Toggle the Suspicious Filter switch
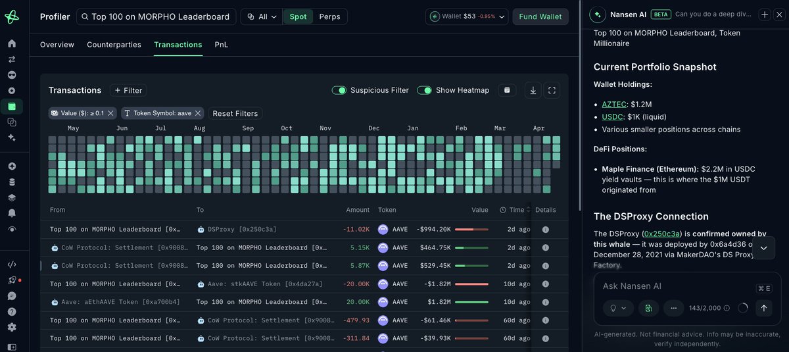The height and width of the screenshot is (352, 789). pyautogui.click(x=339, y=90)
